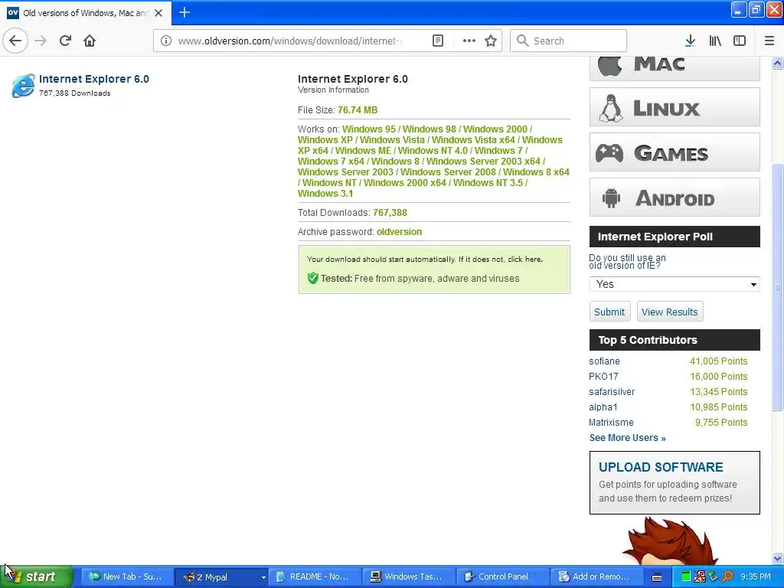Open contributor safarisilver profile
Viewport: 784px width, 588px height.
[x=612, y=392]
